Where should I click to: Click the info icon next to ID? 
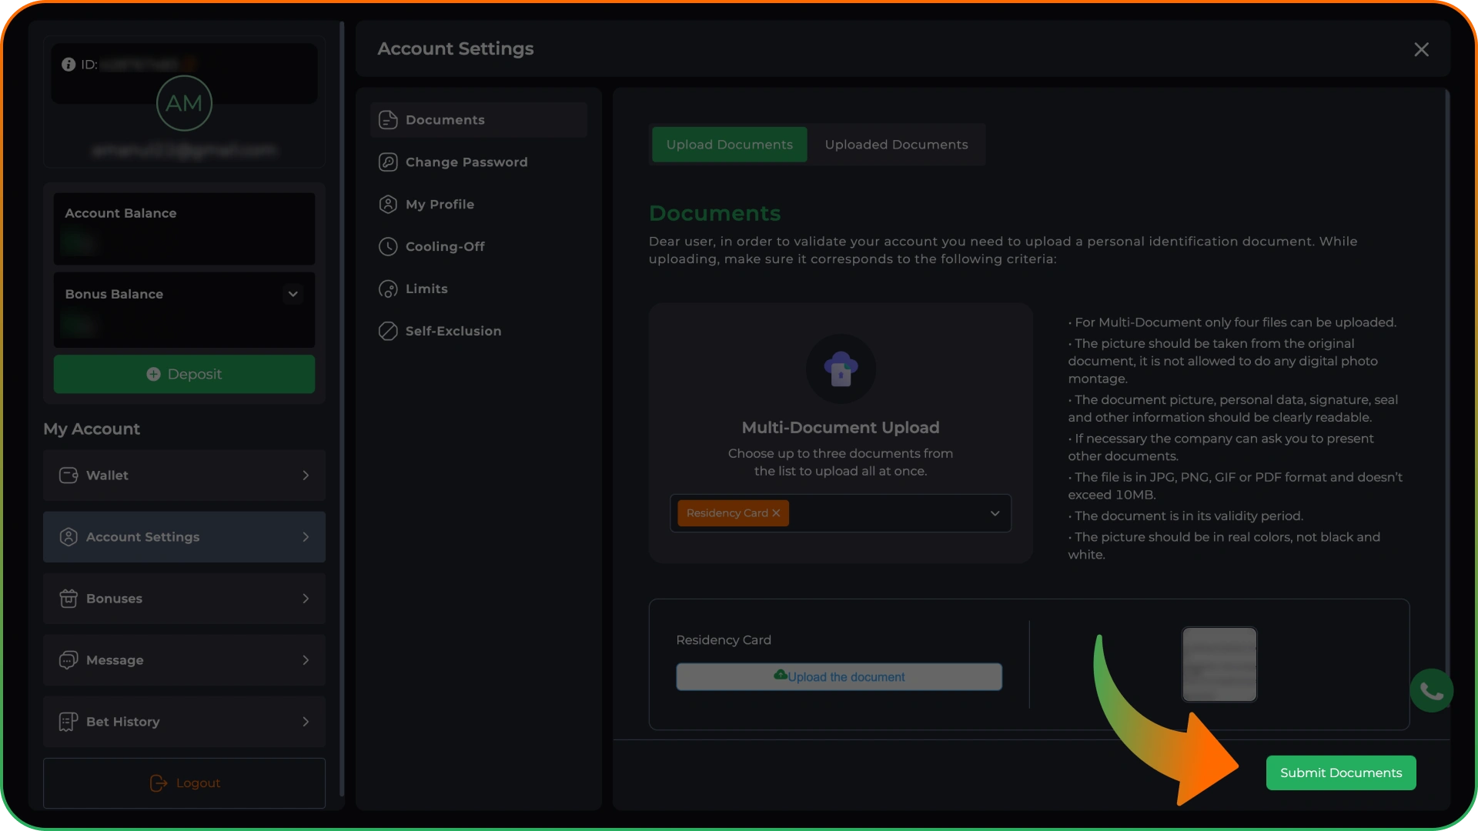click(69, 65)
